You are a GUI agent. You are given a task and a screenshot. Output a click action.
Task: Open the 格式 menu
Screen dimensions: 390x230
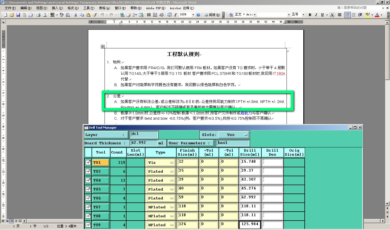pos(73,8)
